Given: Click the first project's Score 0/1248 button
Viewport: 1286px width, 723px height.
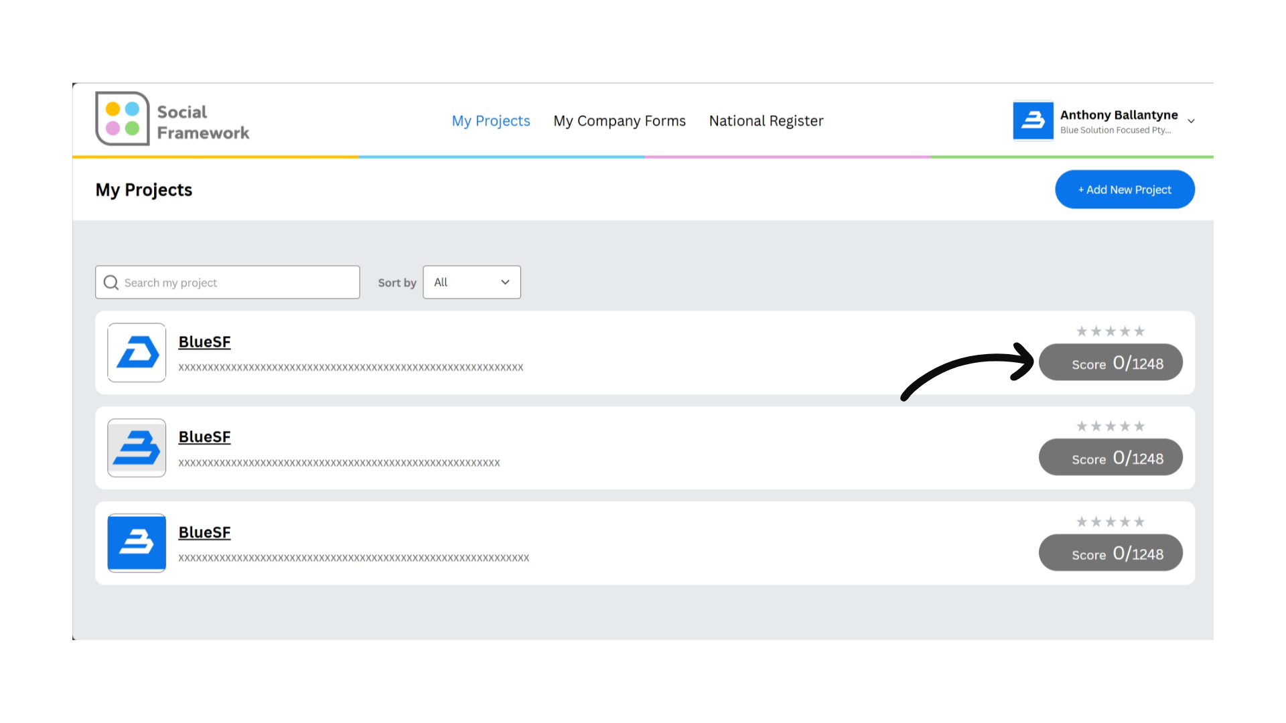Looking at the screenshot, I should (1111, 362).
